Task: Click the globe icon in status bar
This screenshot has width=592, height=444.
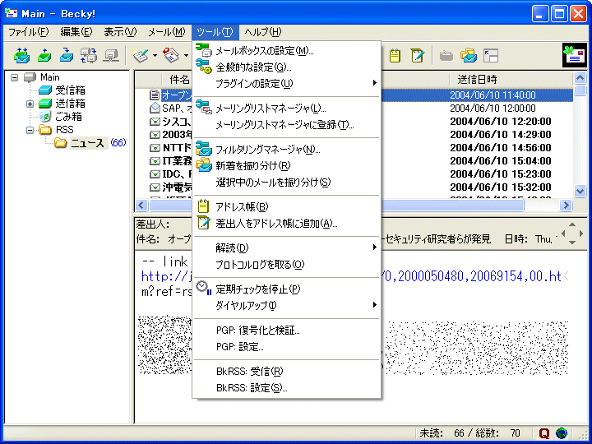Action: point(562,432)
